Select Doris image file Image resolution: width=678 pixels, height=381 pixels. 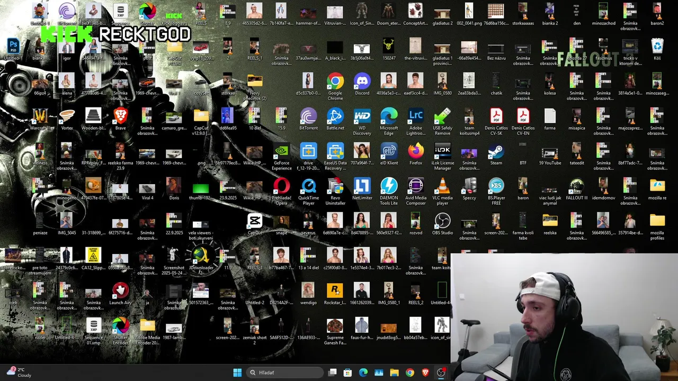(x=174, y=189)
